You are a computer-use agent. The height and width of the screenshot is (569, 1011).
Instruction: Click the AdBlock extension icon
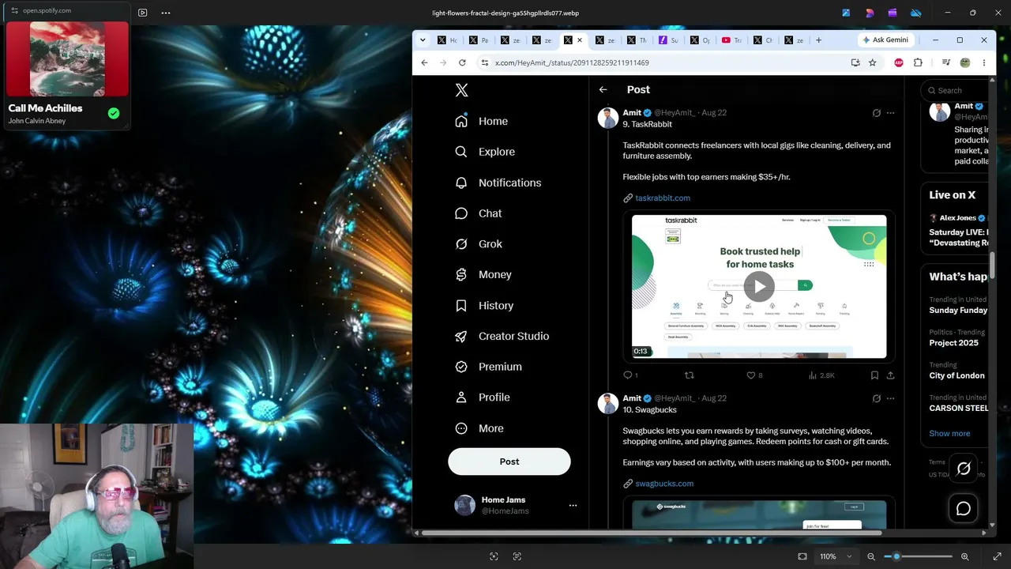pyautogui.click(x=899, y=62)
